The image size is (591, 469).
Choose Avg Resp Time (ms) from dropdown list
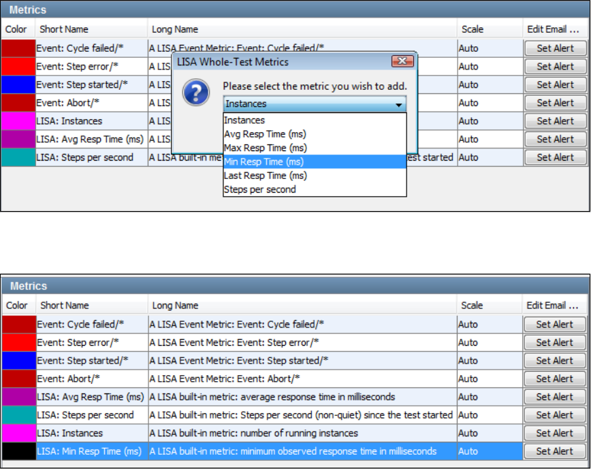pos(315,134)
